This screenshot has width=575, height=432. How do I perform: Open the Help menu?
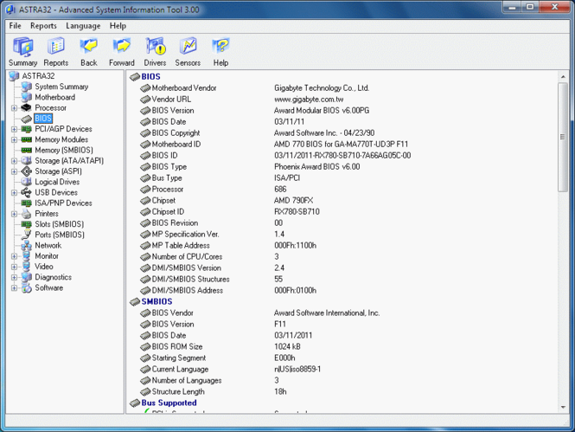point(118,26)
